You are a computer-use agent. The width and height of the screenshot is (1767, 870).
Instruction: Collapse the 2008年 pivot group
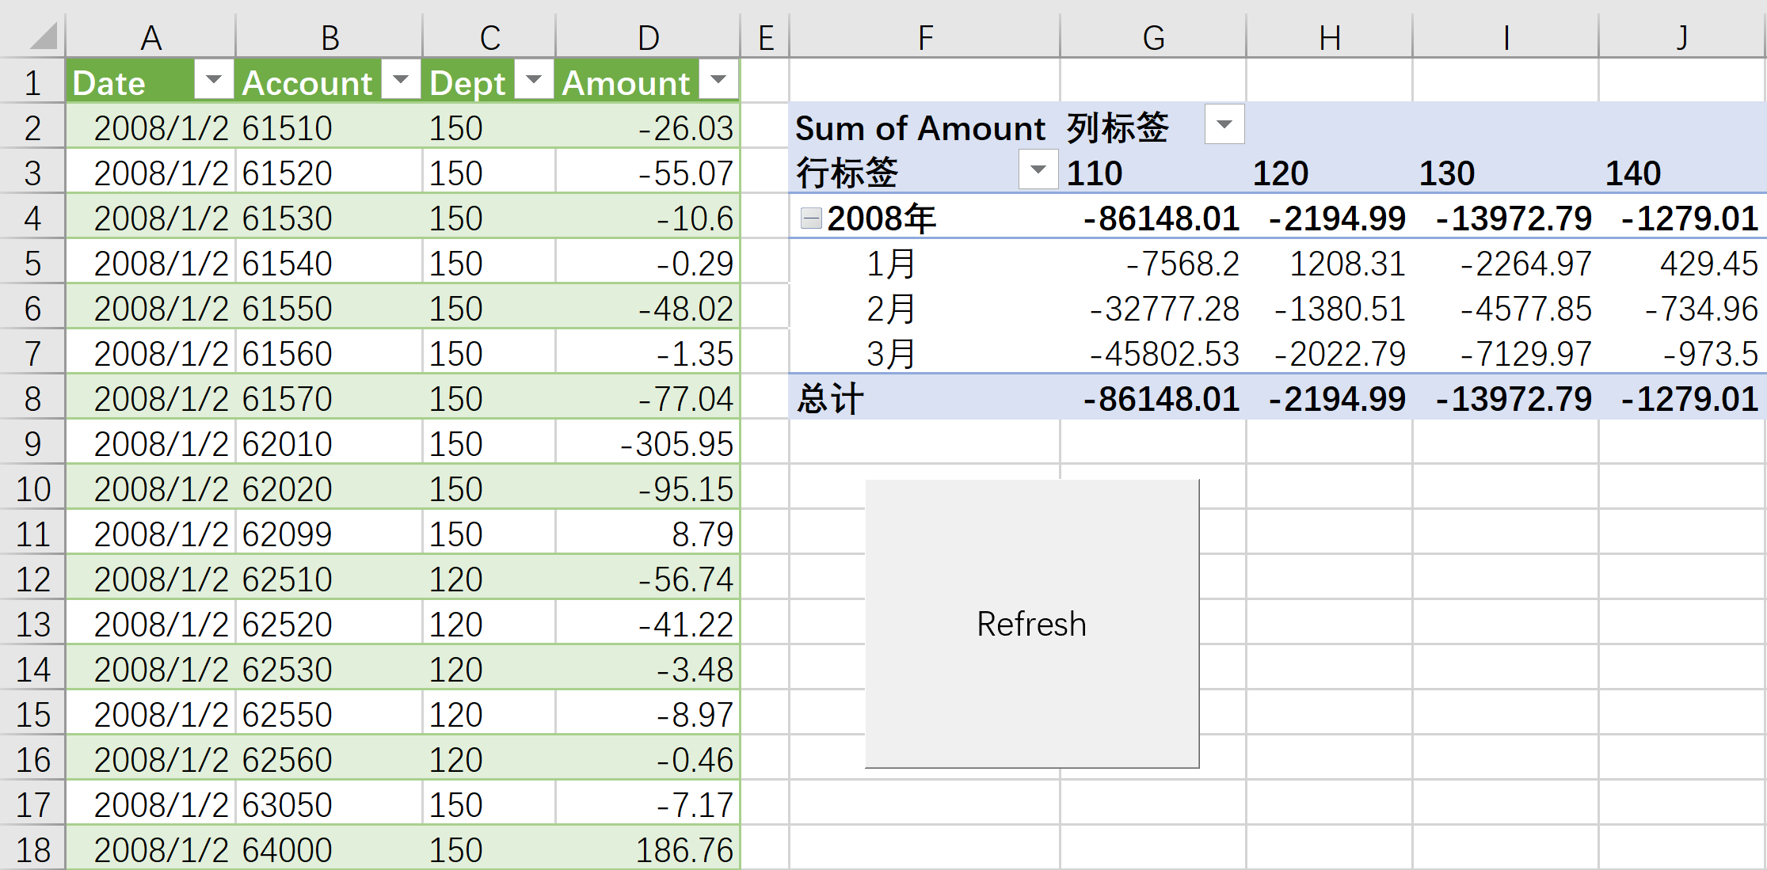coord(810,218)
